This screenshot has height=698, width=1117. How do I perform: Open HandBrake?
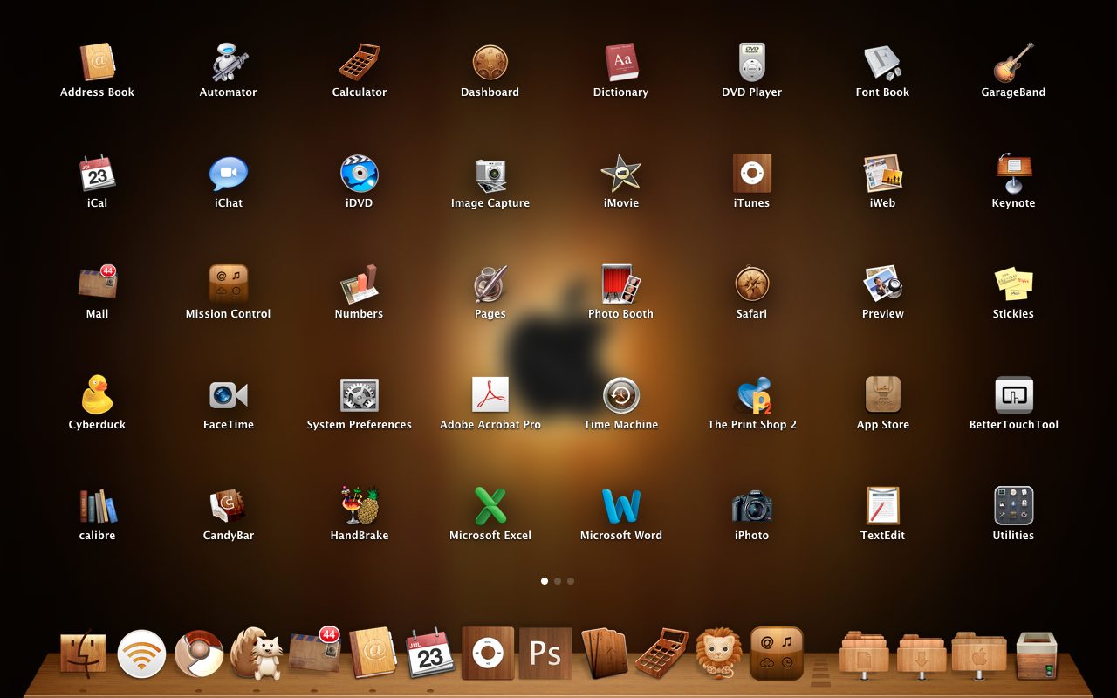click(360, 505)
